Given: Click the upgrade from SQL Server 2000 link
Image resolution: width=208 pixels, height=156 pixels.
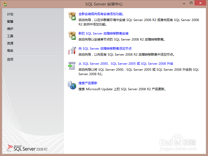Looking at the screenshot, I should [x=126, y=64].
